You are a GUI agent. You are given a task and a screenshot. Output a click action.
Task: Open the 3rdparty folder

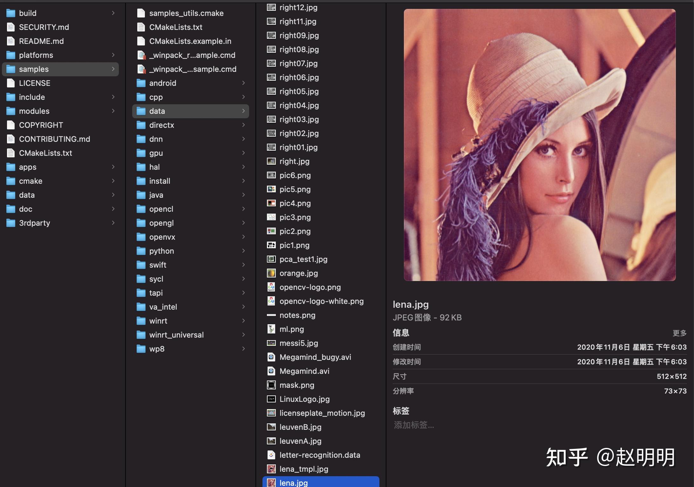[34, 223]
